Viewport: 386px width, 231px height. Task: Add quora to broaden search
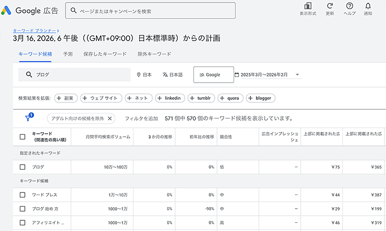point(231,98)
